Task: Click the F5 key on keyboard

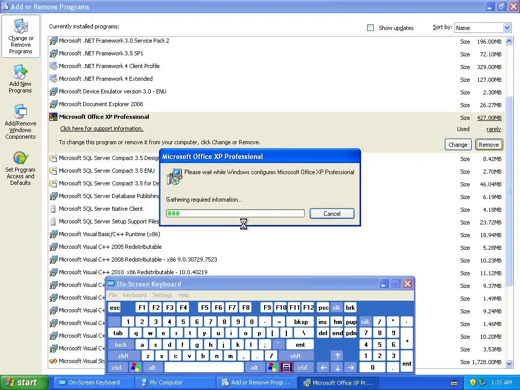Action: point(205,308)
